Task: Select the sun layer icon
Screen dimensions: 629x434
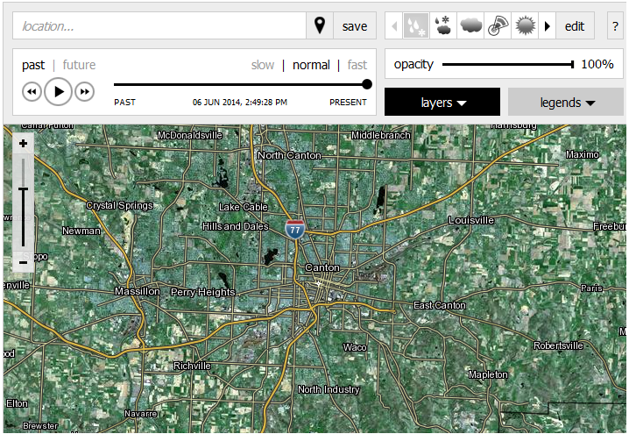Action: (525, 26)
